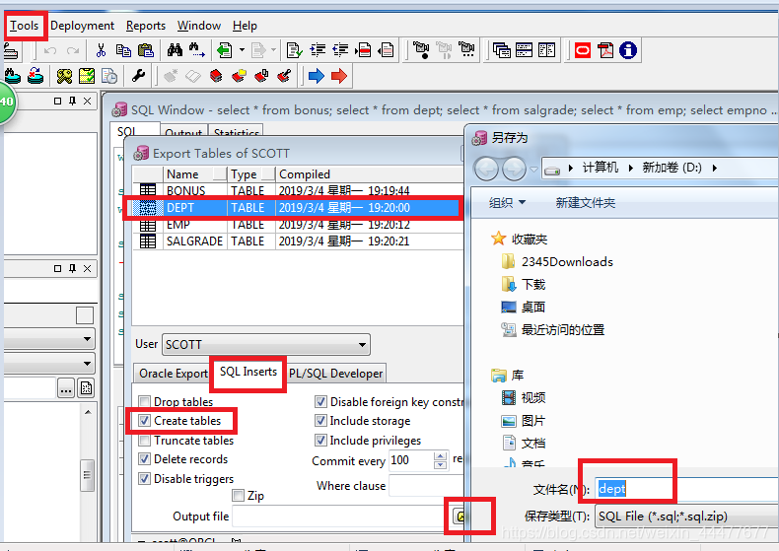Click the red book stack icon
Screen dimensions: 779x551
coord(216,76)
